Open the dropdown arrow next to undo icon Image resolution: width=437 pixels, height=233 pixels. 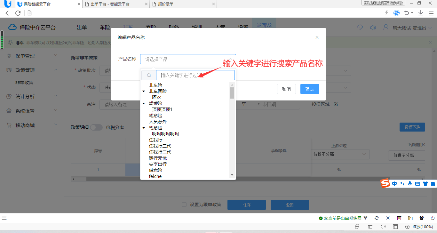(x=412, y=13)
